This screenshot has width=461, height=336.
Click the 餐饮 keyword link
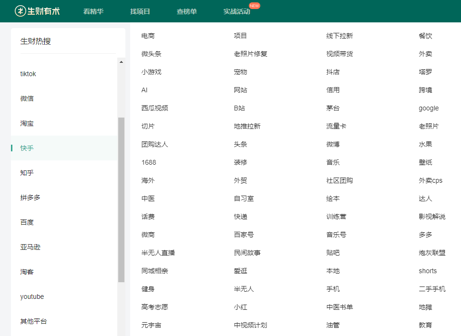[425, 36]
